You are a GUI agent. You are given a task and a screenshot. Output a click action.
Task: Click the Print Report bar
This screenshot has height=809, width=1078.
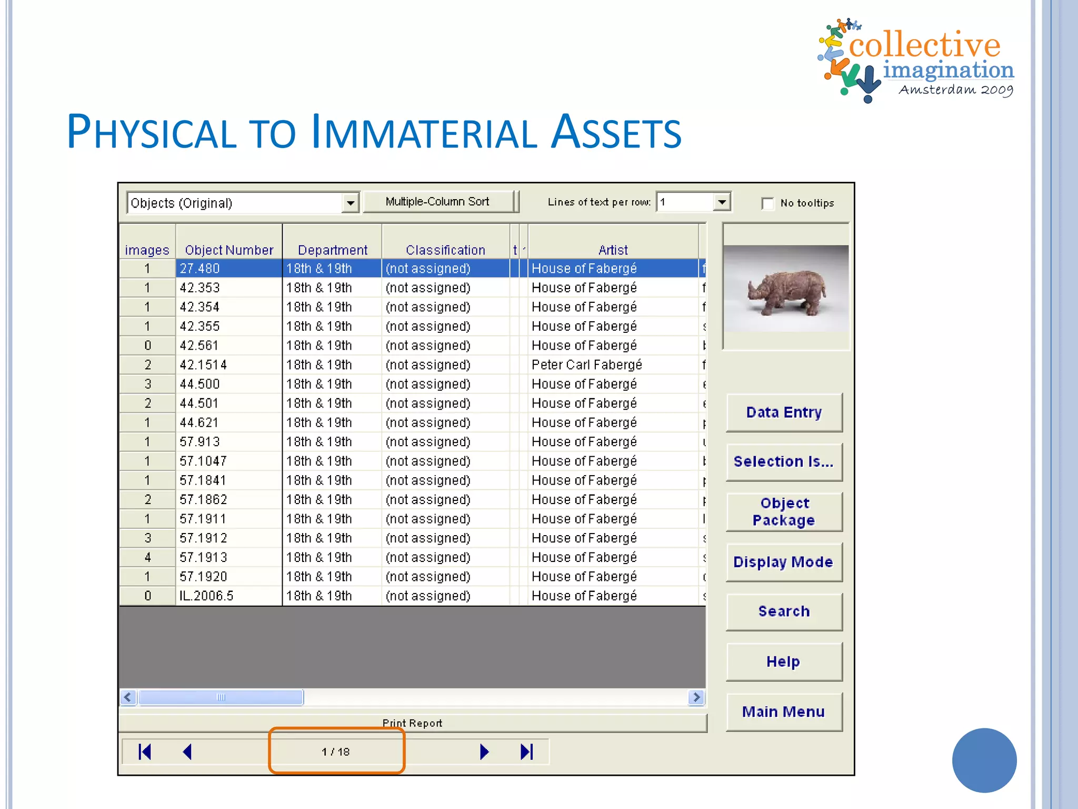coord(413,723)
